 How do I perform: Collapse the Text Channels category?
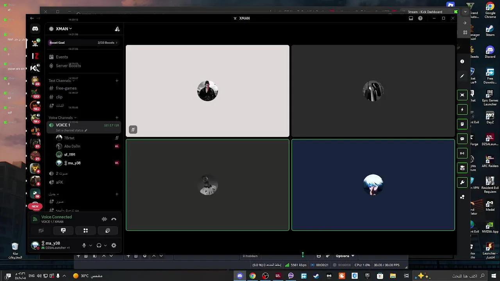61,81
